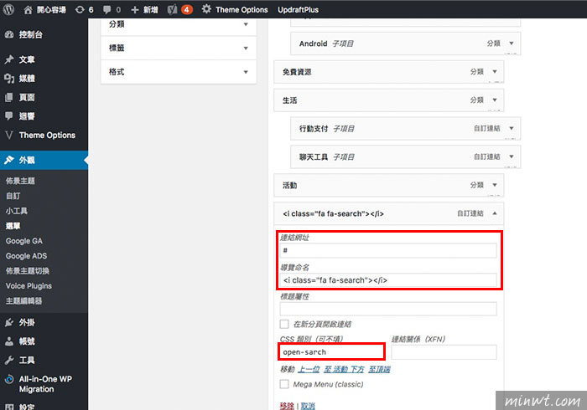The height and width of the screenshot is (410, 587).
Task: Expand the Android menu item arrow
Action: (x=512, y=44)
